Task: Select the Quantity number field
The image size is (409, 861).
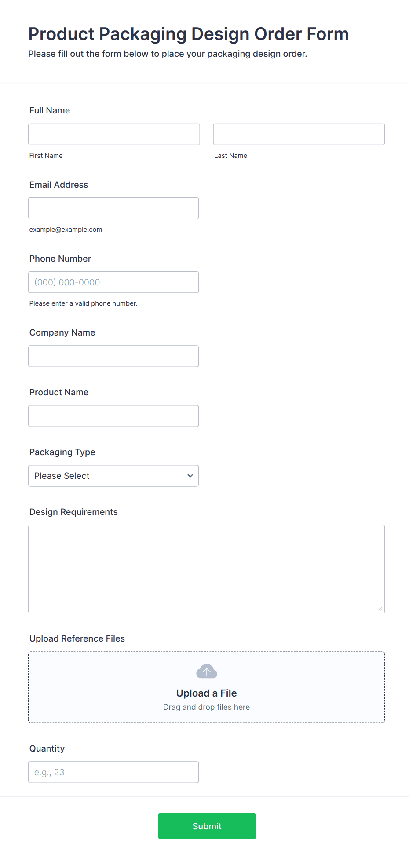Action: (x=113, y=772)
